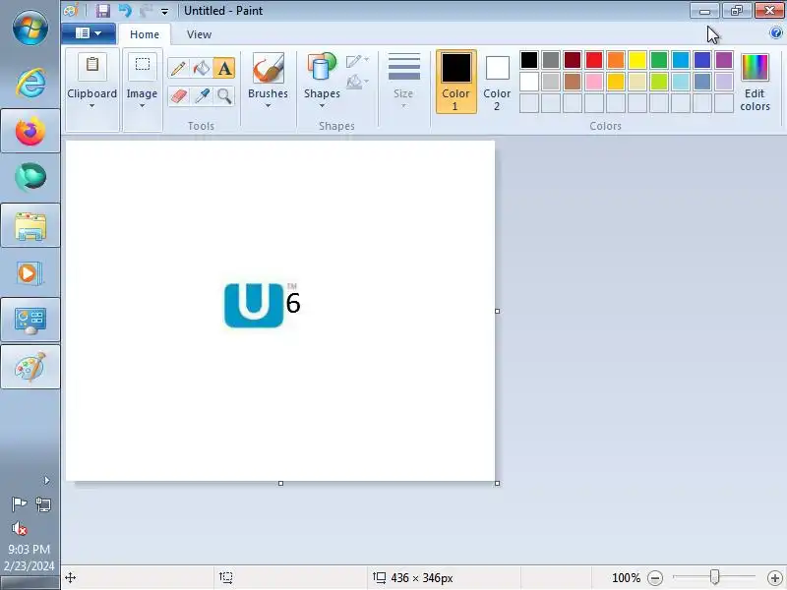Open the Shape outline dropdown
Screen dimensions: 787x590
357,61
